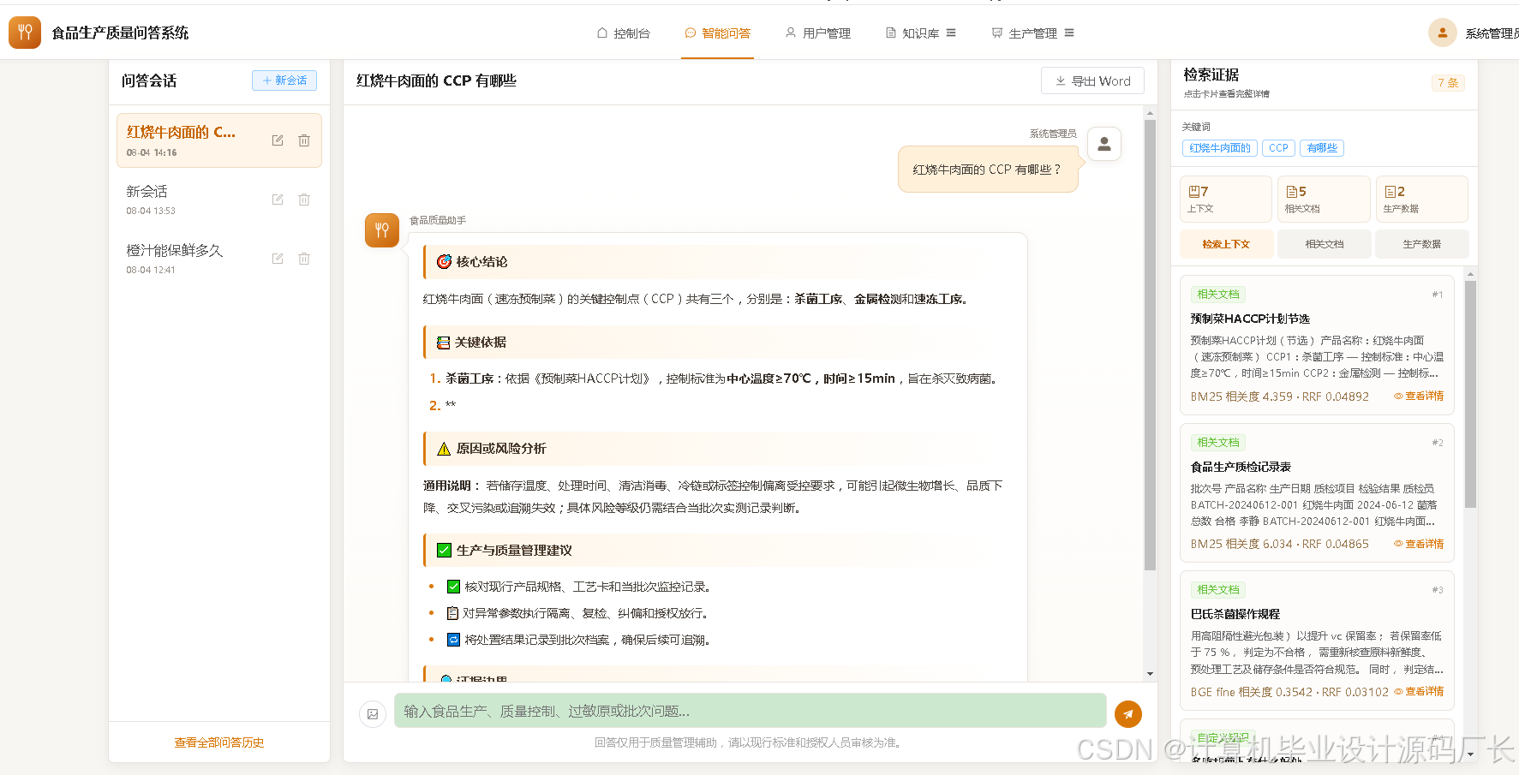Open the 预制菜HACCP计划节选 evidence card
This screenshot has width=1519, height=775.
coord(1318,345)
